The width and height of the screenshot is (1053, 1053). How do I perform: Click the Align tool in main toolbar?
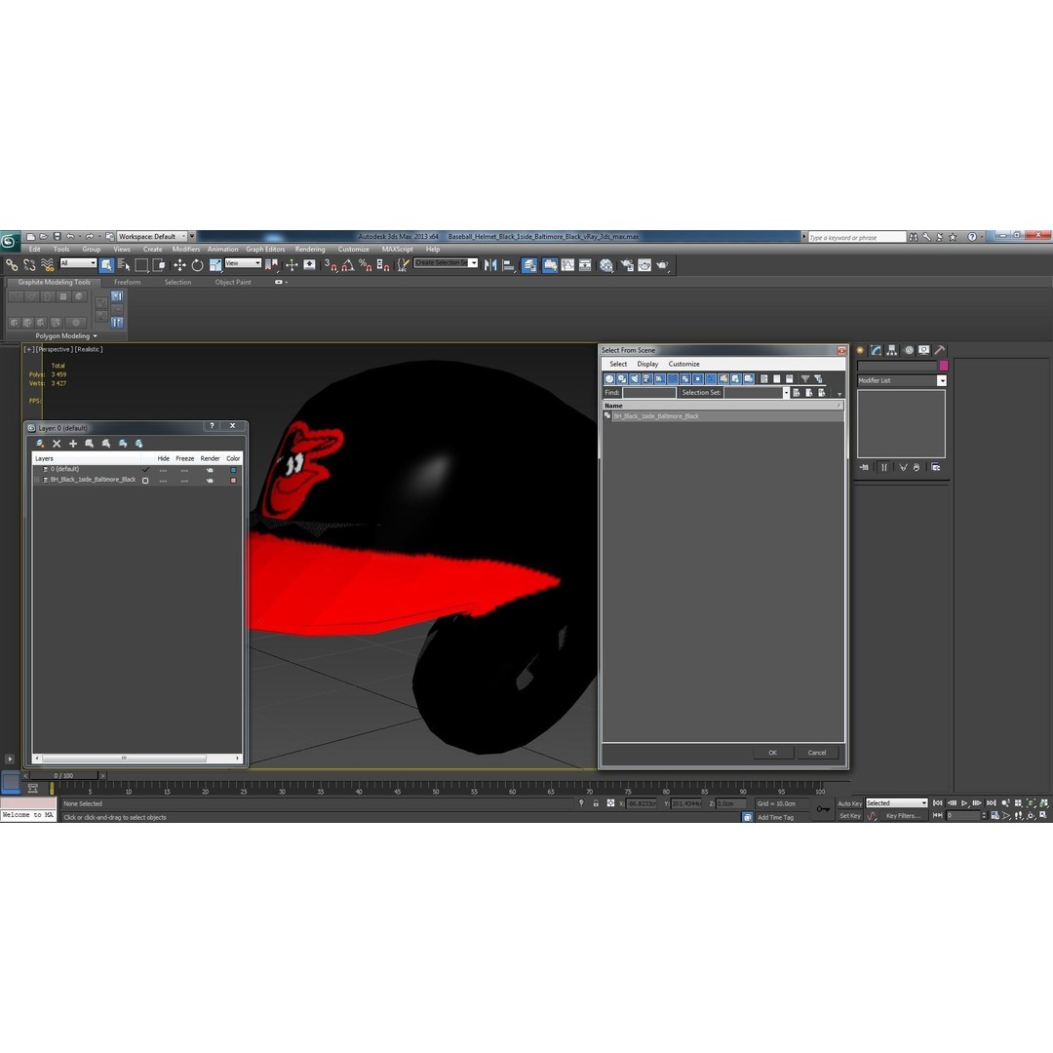pos(508,265)
